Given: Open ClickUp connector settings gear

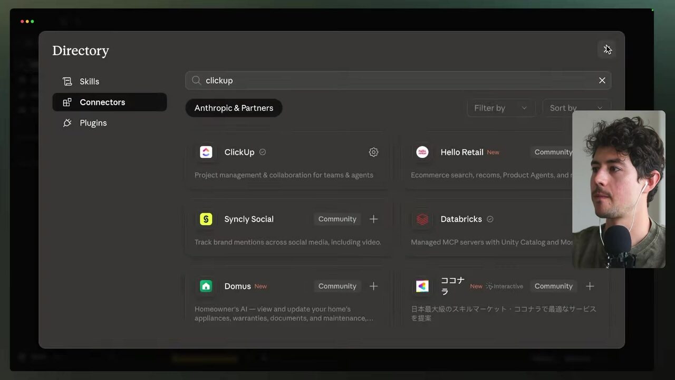Looking at the screenshot, I should [373, 152].
